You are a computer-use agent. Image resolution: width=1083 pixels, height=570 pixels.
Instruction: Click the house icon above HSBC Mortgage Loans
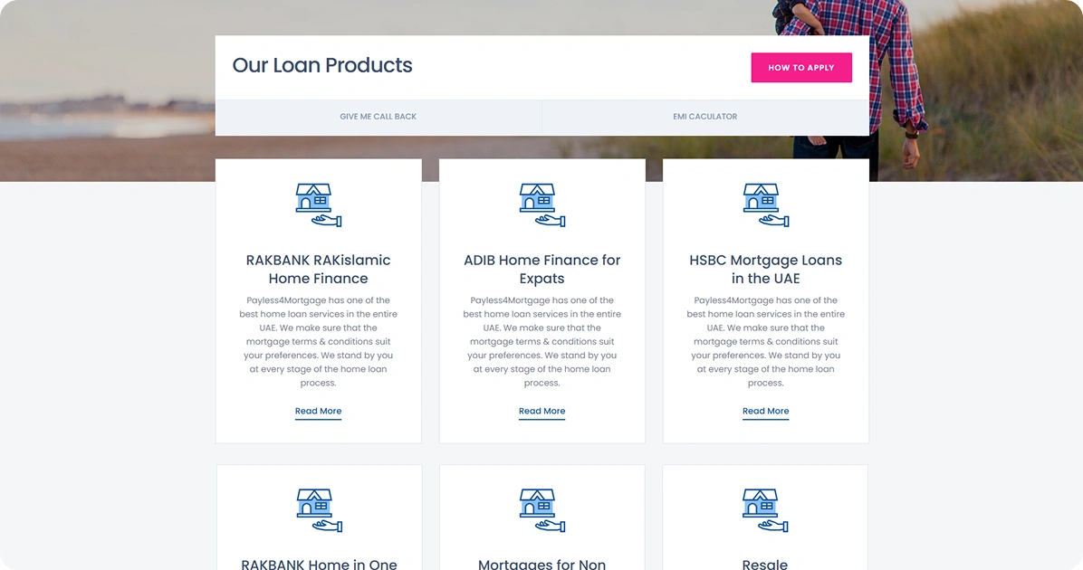[766, 205]
